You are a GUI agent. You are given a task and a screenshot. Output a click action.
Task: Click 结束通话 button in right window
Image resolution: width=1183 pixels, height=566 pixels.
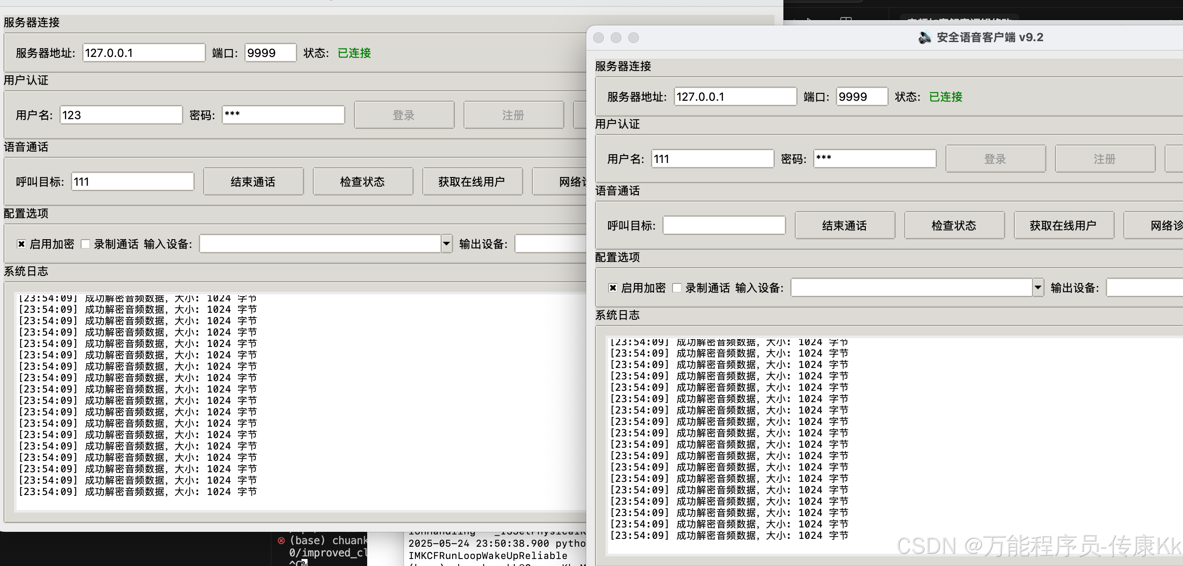(x=845, y=225)
